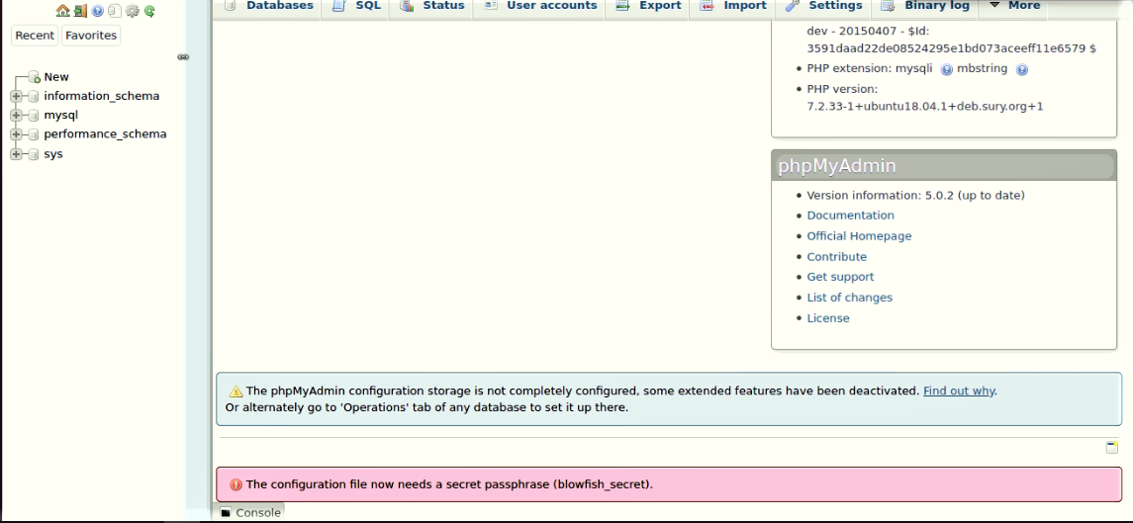Expand the mysql database plus box
The width and height of the screenshot is (1133, 523).
point(16,115)
